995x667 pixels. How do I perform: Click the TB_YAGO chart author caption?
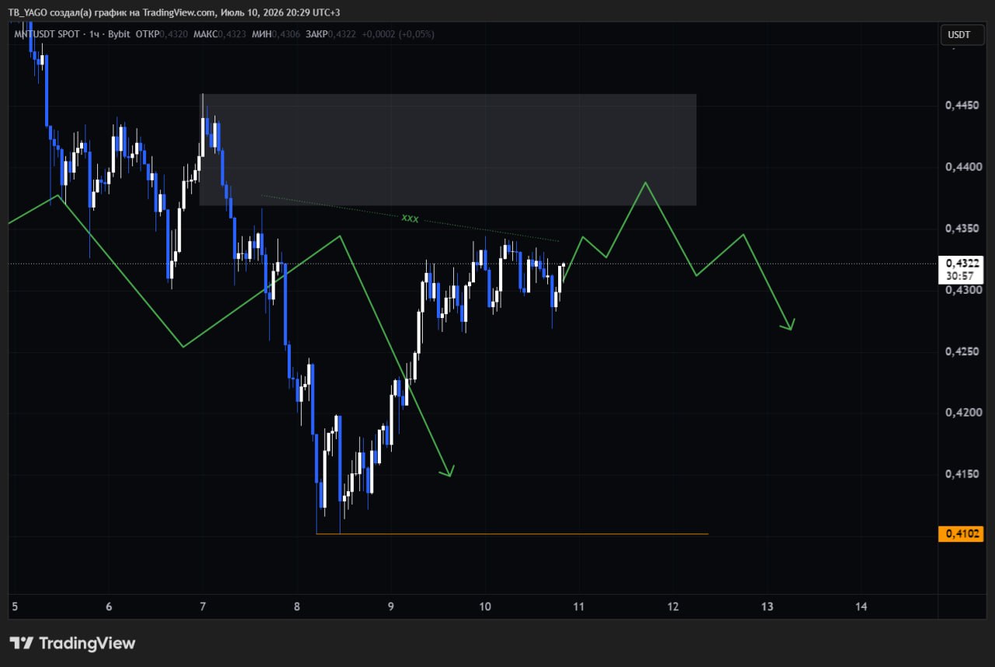[x=174, y=12]
